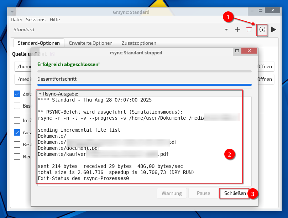Open the rsync dialog window menu arrow

[36, 53]
